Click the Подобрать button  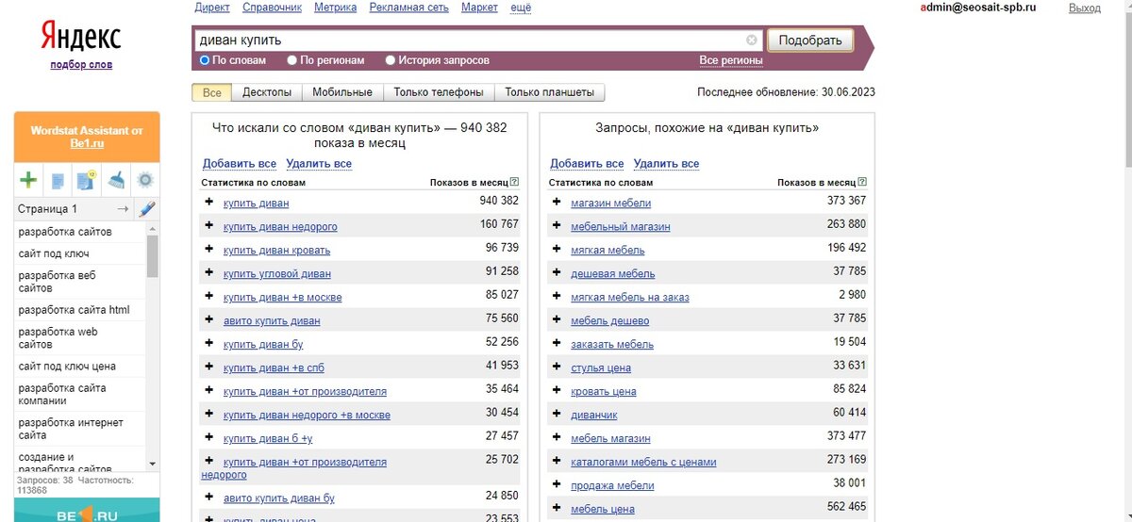(810, 41)
